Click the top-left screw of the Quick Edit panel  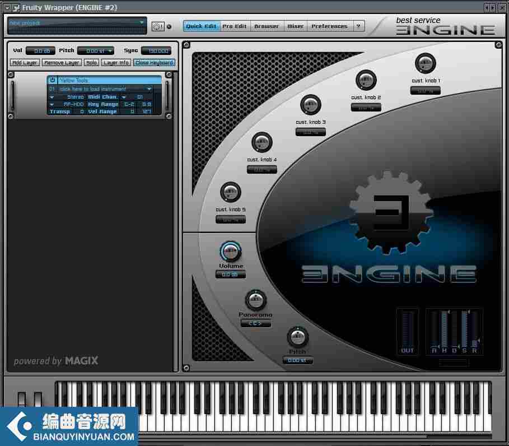pos(186,45)
